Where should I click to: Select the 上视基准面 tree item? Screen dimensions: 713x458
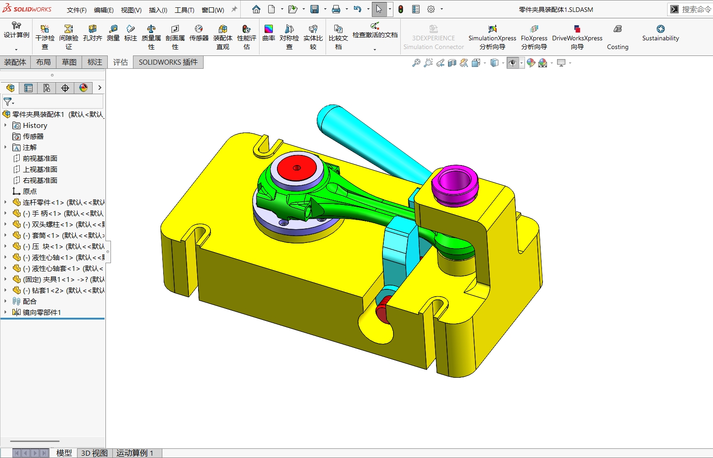pyautogui.click(x=40, y=169)
